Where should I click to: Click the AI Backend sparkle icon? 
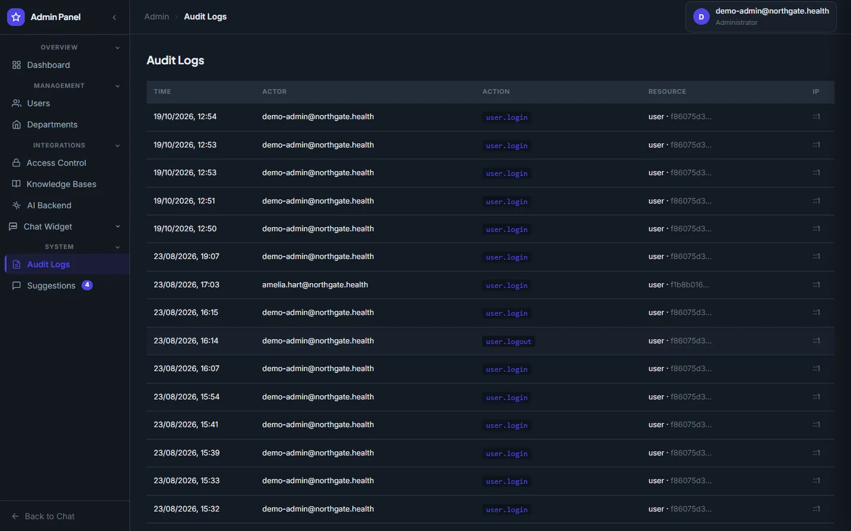(16, 205)
